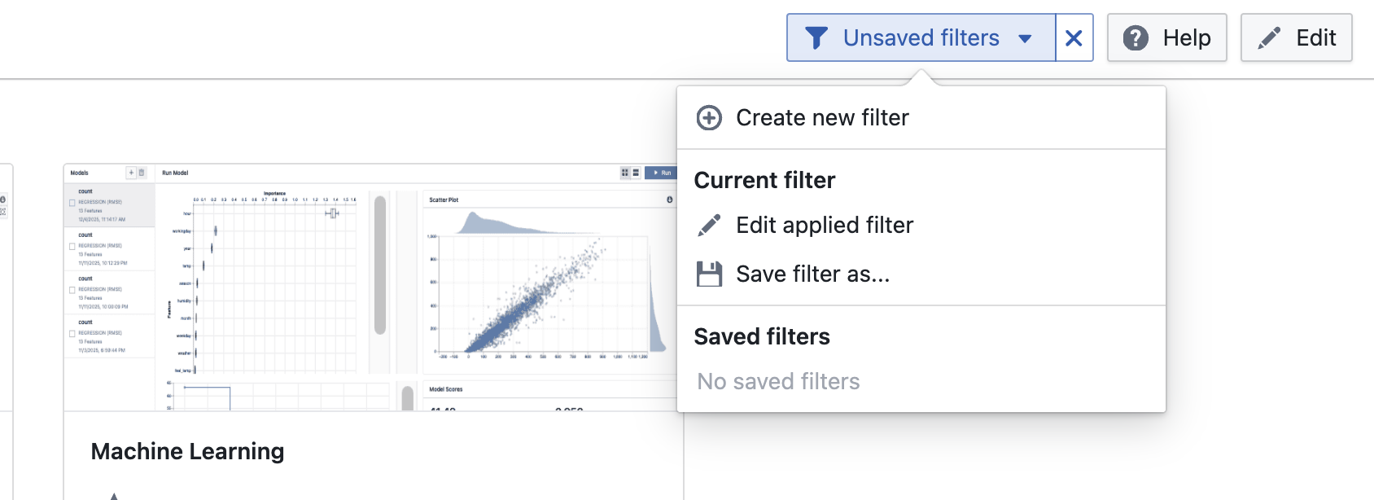Click the funnel icon in Unsaved filters

click(816, 38)
